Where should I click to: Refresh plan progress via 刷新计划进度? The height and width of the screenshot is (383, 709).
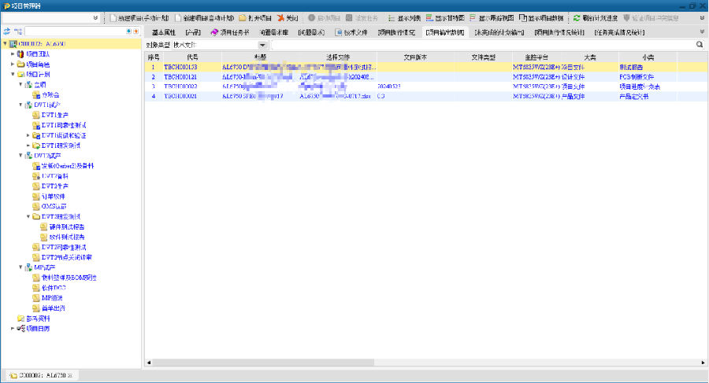(x=595, y=18)
